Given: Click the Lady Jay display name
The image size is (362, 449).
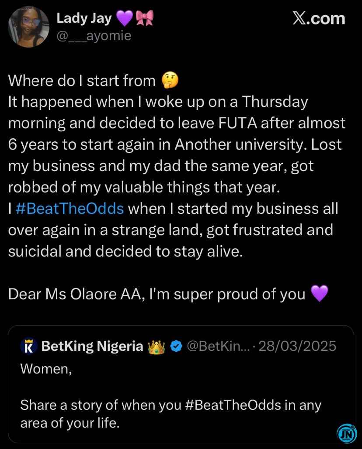Looking at the screenshot, I should coord(84,18).
